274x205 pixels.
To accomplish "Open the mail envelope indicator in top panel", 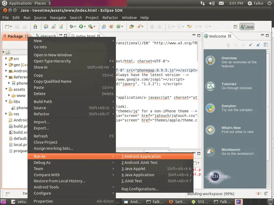I will tap(221, 3).
